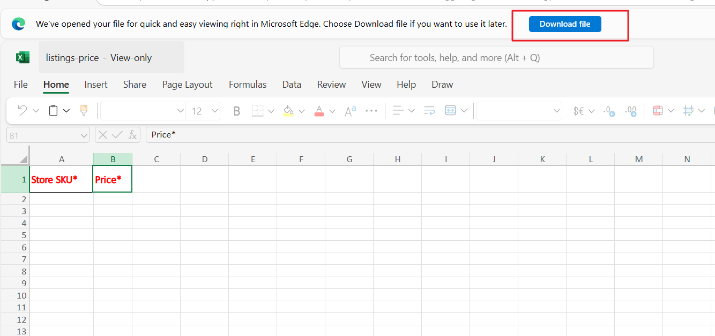Open the more font options ellipsis
This screenshot has width=715, height=336.
[371, 111]
